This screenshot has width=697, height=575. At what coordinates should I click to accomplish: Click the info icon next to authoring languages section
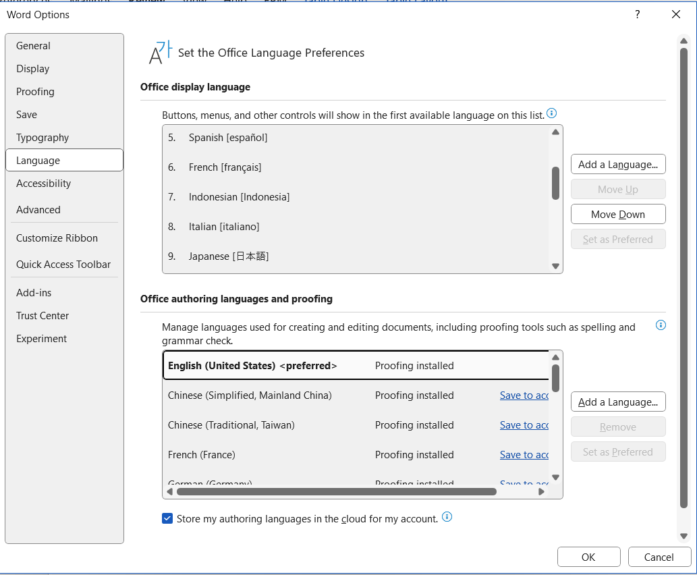pos(661,325)
